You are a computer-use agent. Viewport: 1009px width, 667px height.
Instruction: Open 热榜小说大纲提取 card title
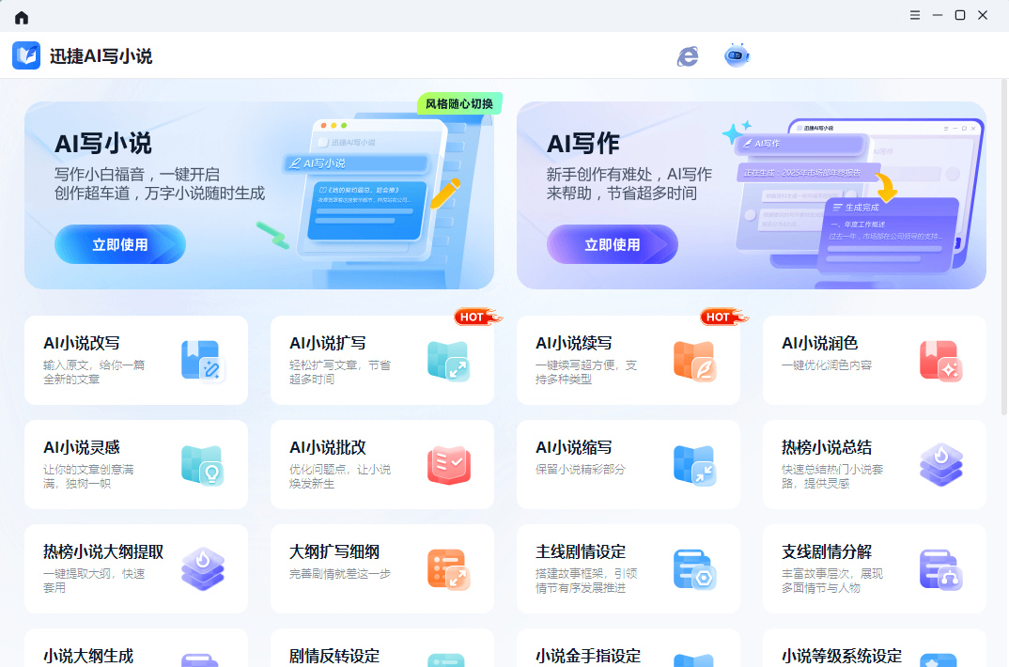103,551
